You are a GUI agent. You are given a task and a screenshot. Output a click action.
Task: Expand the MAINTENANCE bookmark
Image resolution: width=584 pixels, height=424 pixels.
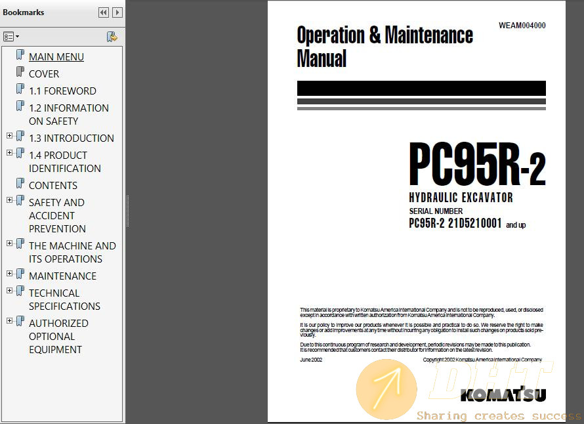click(10, 274)
